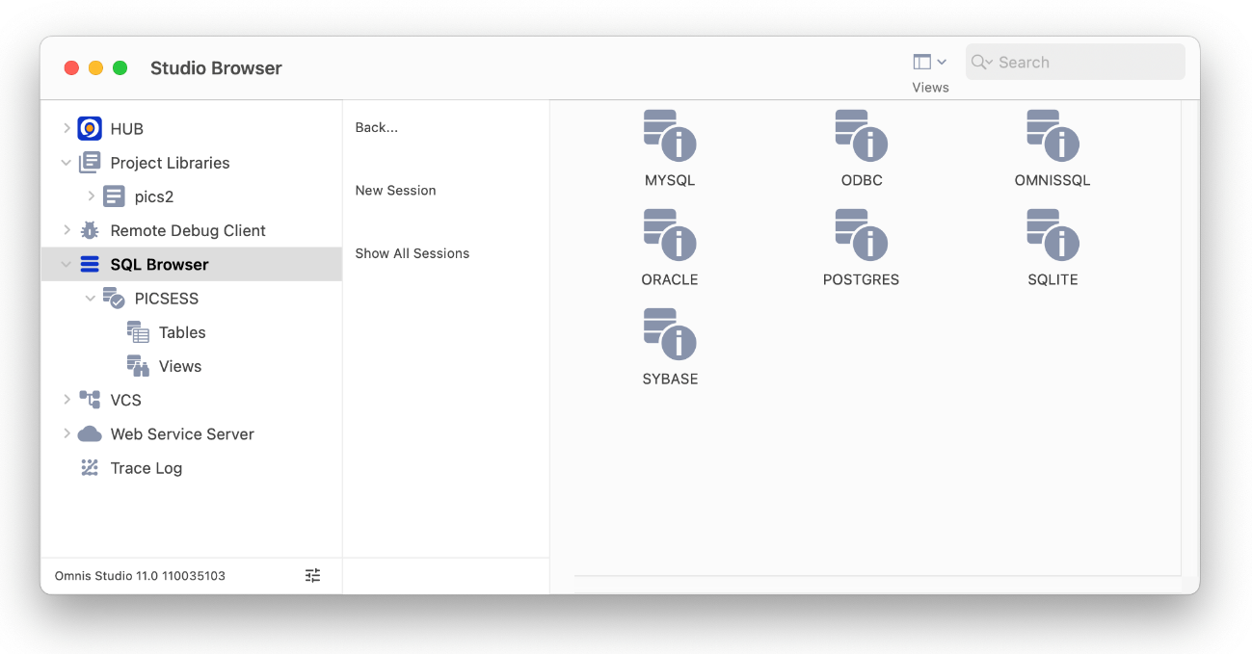Select the Project Libraries label
Viewport: 1252px width, 654px height.
pos(170,163)
